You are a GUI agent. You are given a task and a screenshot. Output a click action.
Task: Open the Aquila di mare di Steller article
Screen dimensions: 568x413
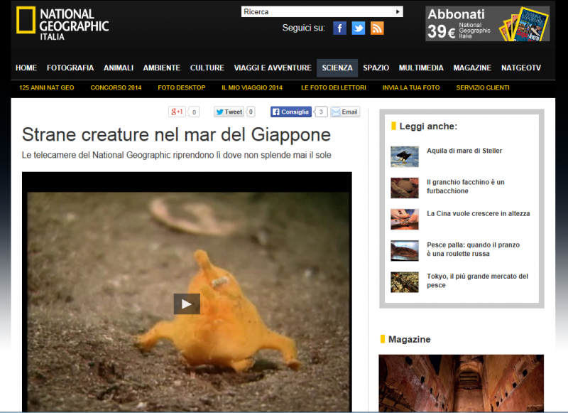[464, 151]
